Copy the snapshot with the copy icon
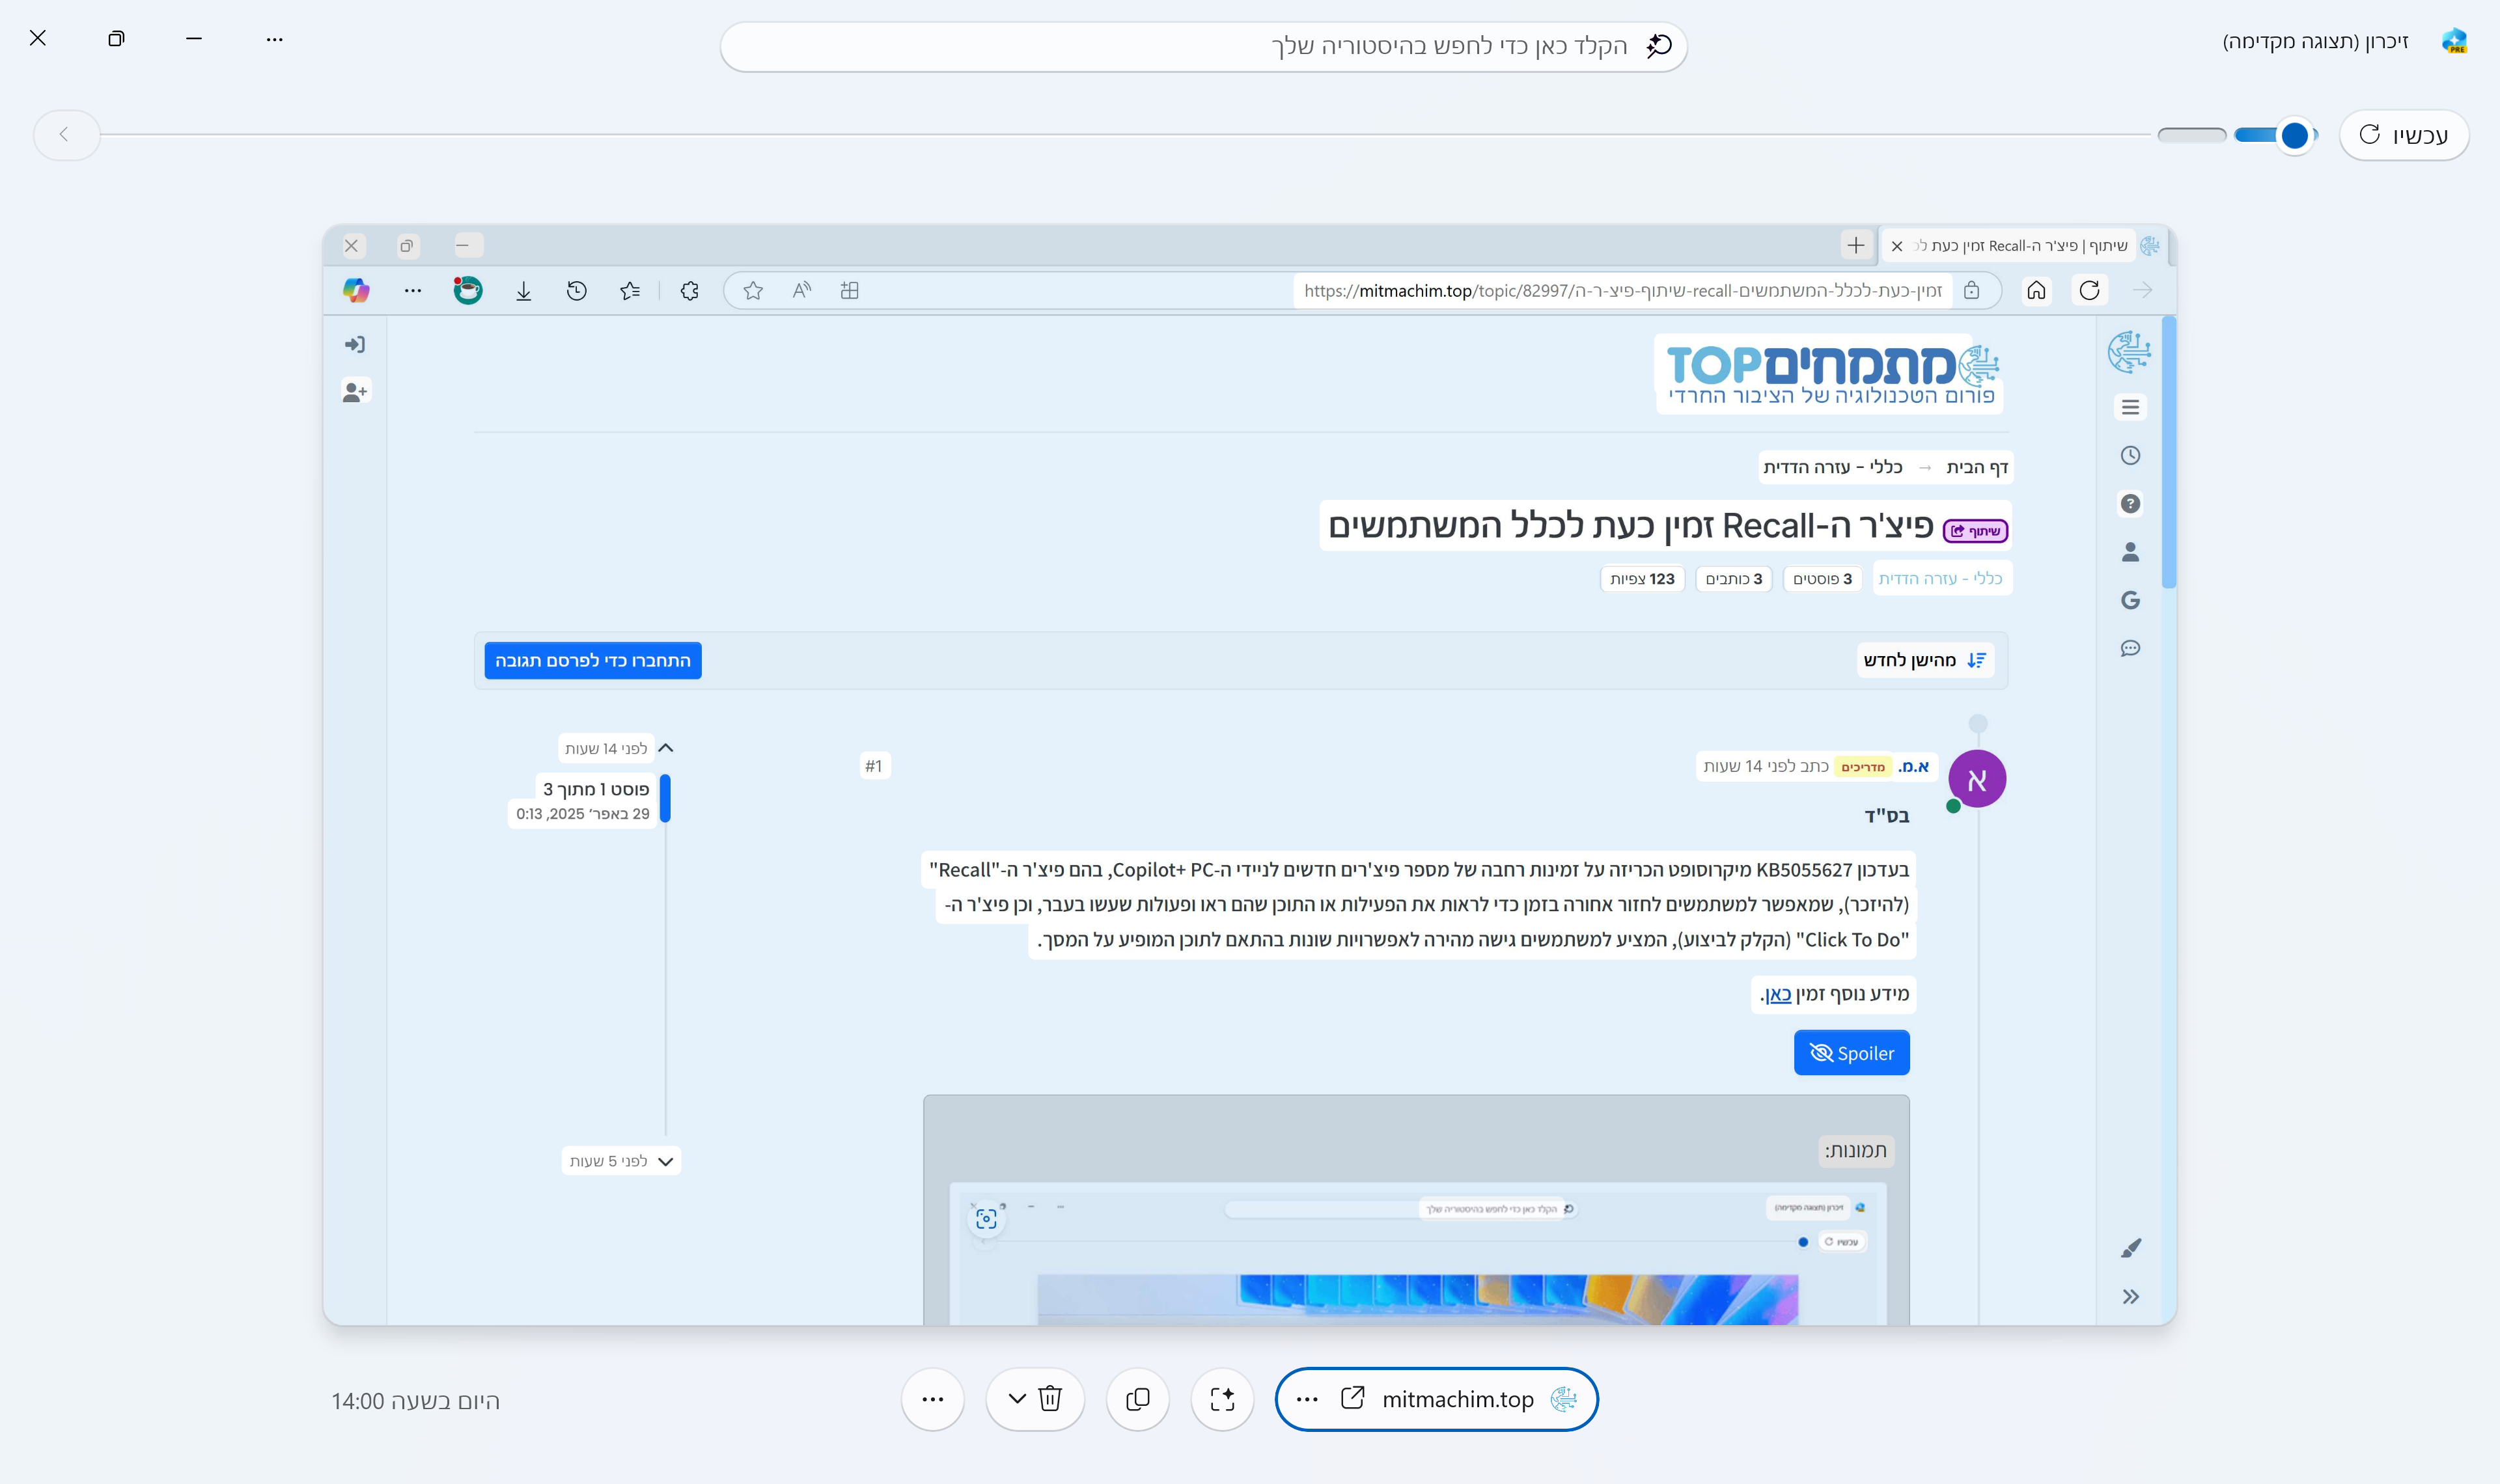The height and width of the screenshot is (1484, 2500). click(x=1138, y=1399)
